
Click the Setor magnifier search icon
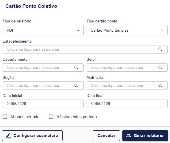[160, 68]
